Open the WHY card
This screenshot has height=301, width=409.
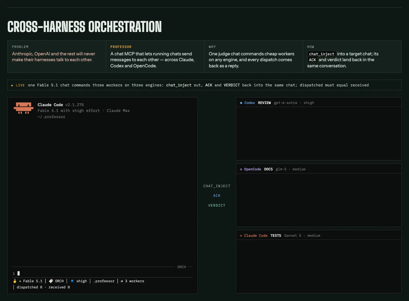click(x=254, y=57)
